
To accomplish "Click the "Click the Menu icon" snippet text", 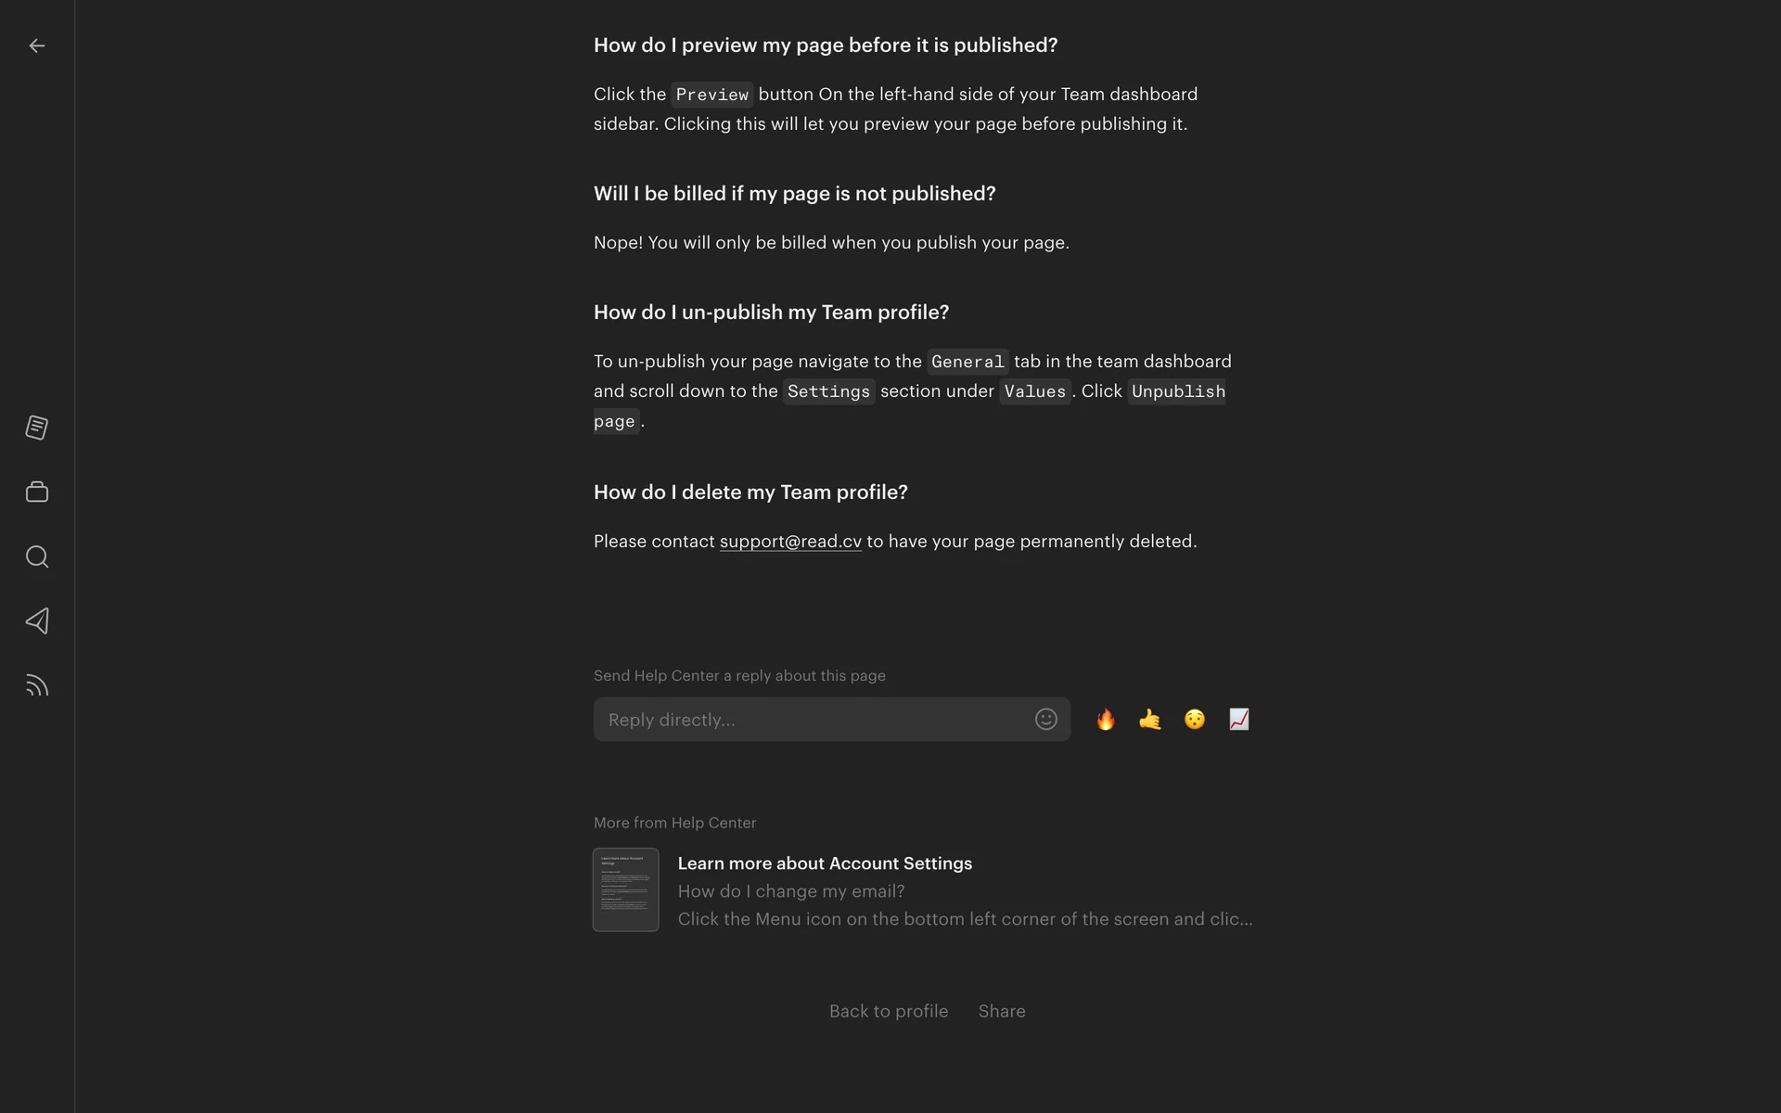I will point(965,919).
